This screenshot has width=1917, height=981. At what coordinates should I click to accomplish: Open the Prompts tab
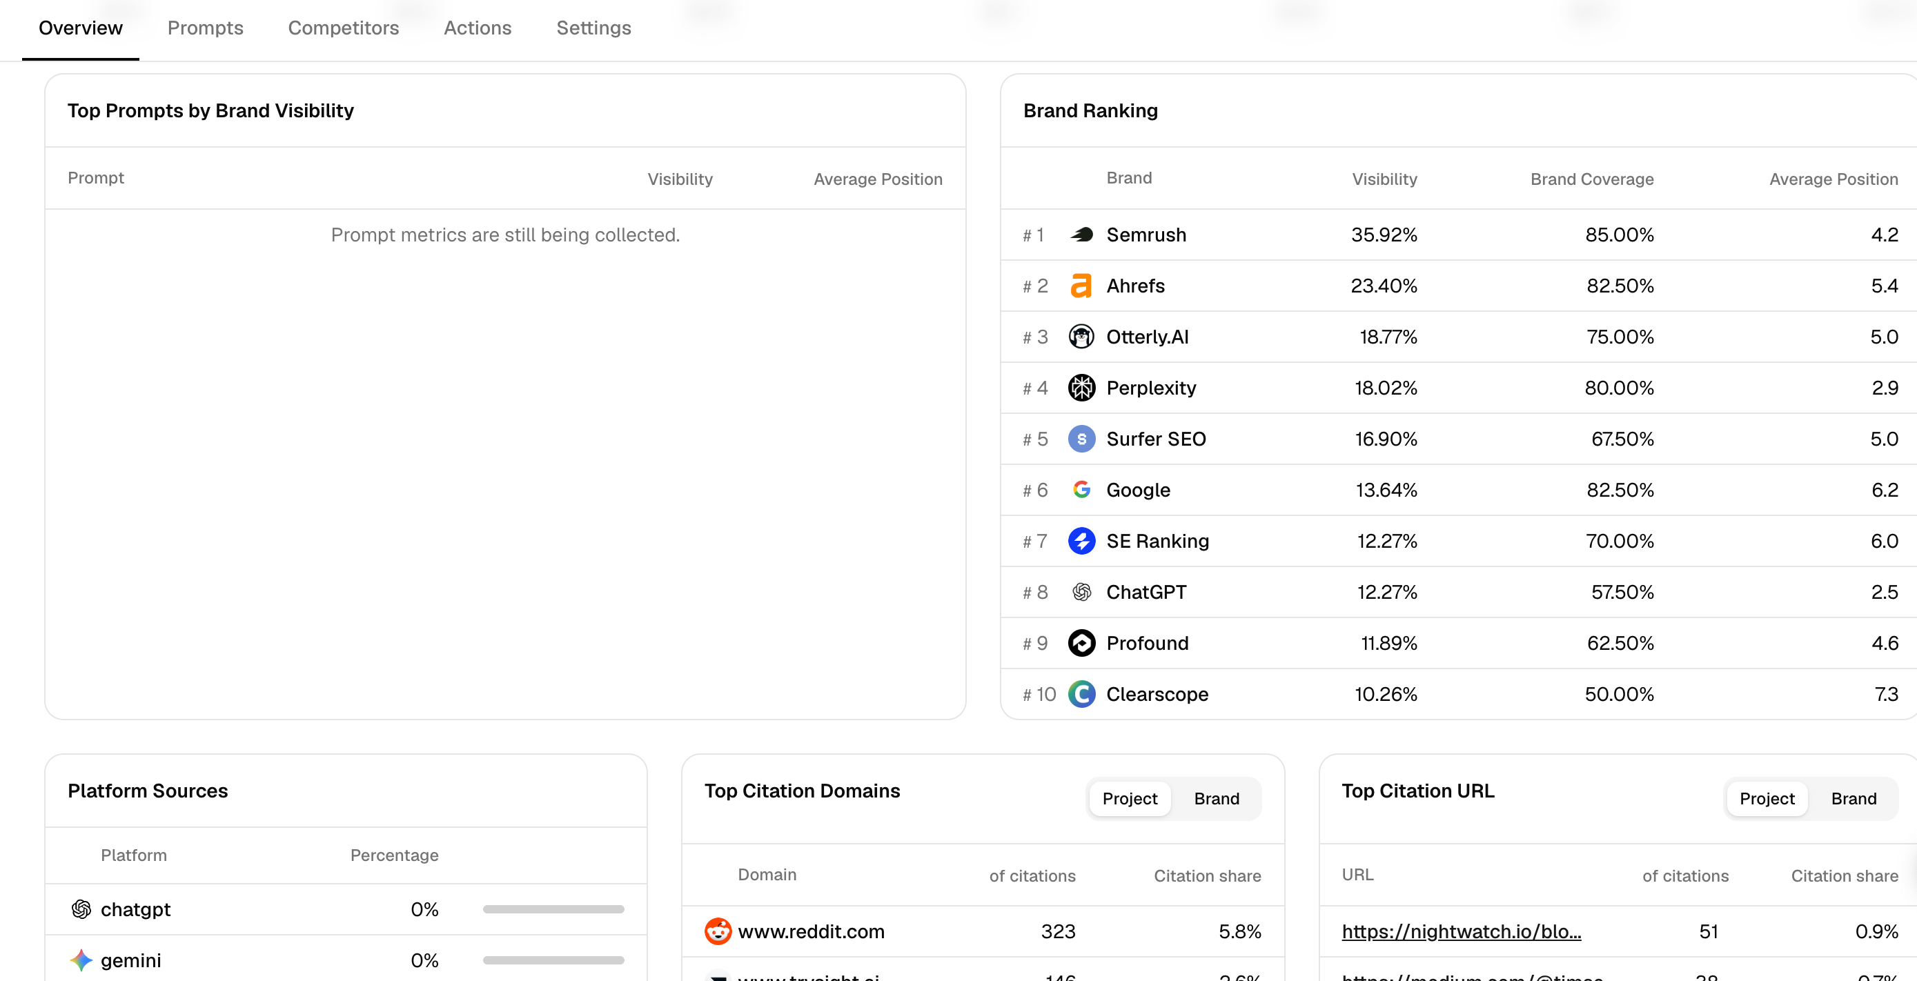[x=206, y=28]
